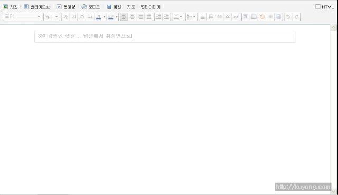
Task: Undo the last edit
Action: coord(288,17)
